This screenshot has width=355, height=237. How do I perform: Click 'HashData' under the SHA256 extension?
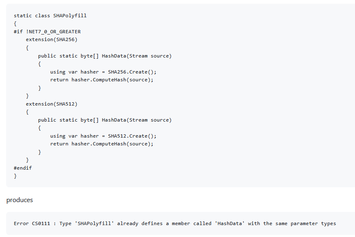[114, 56]
